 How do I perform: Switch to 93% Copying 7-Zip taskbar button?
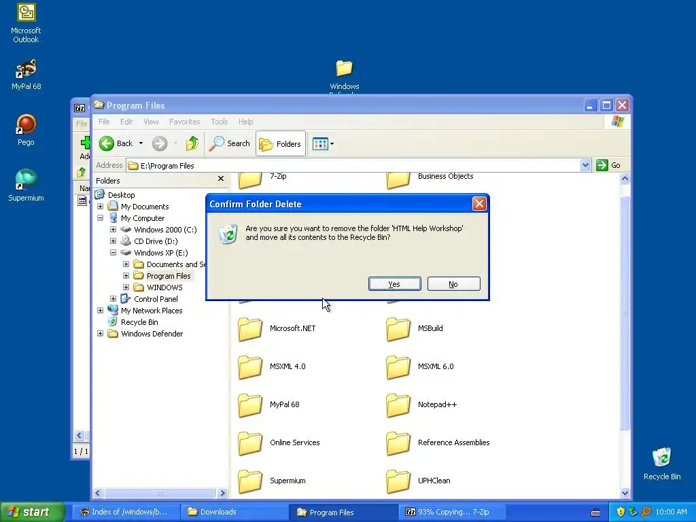point(452,512)
